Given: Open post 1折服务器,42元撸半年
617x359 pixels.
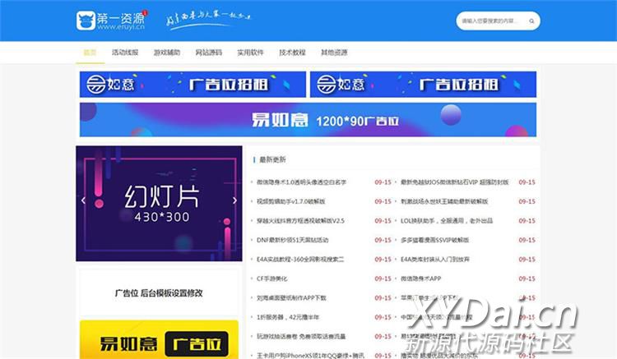Looking at the screenshot, I should (x=288, y=317).
